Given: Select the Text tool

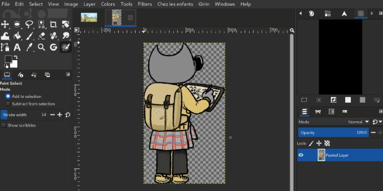Looking at the screenshot, I should 17,47.
